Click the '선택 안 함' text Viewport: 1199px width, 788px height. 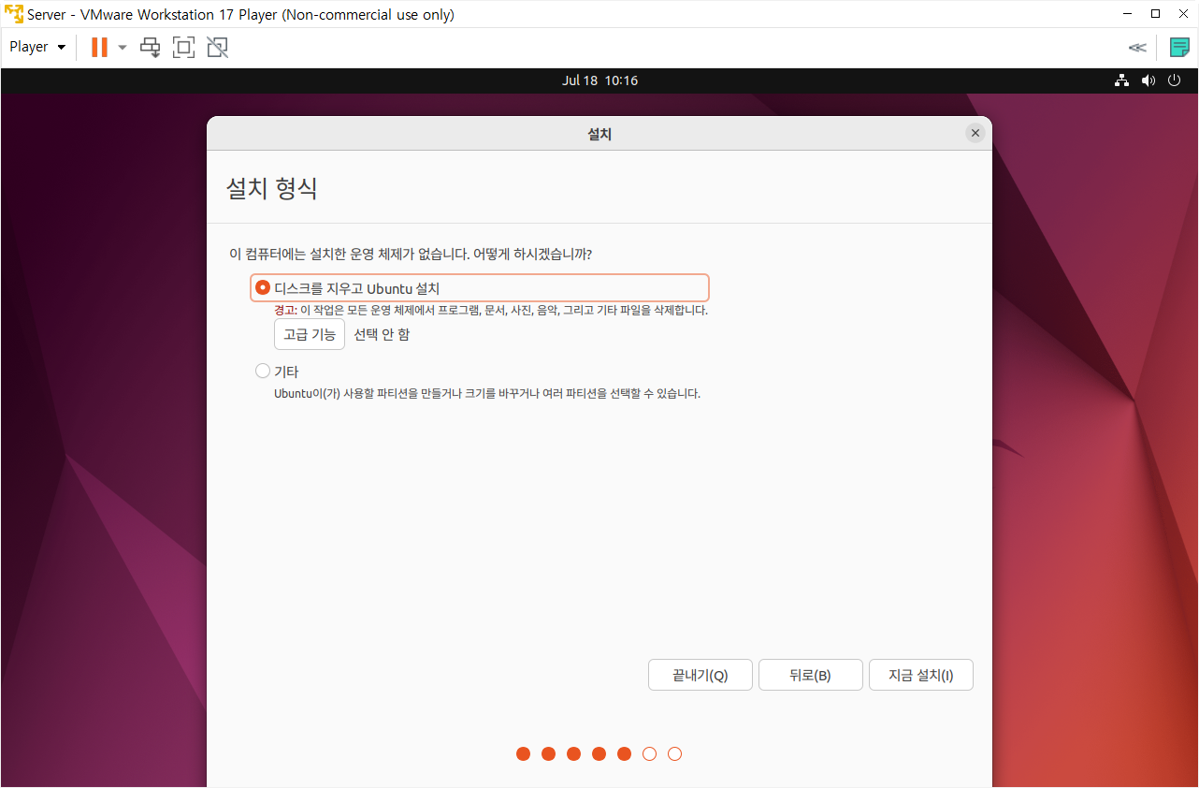(382, 334)
